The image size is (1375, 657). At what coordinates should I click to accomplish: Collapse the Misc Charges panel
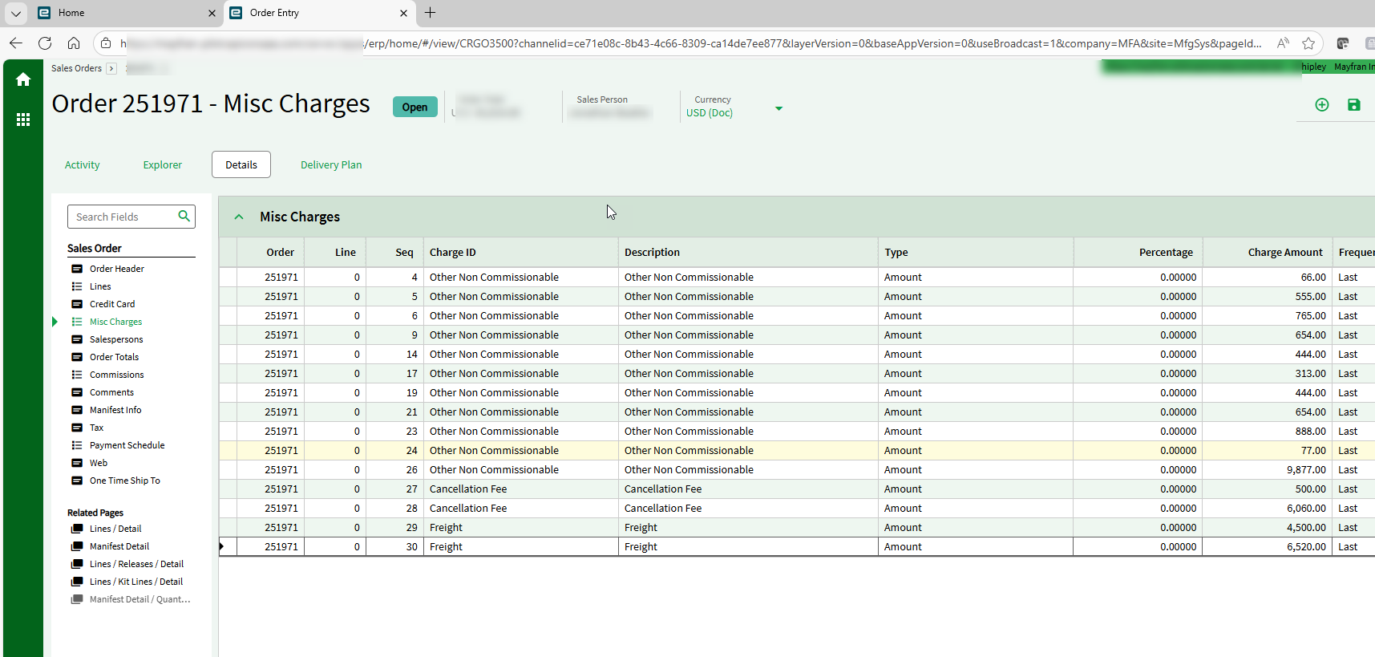point(239,217)
